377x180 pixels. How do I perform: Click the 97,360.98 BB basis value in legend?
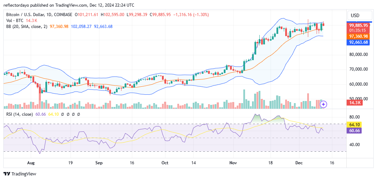(59, 26)
